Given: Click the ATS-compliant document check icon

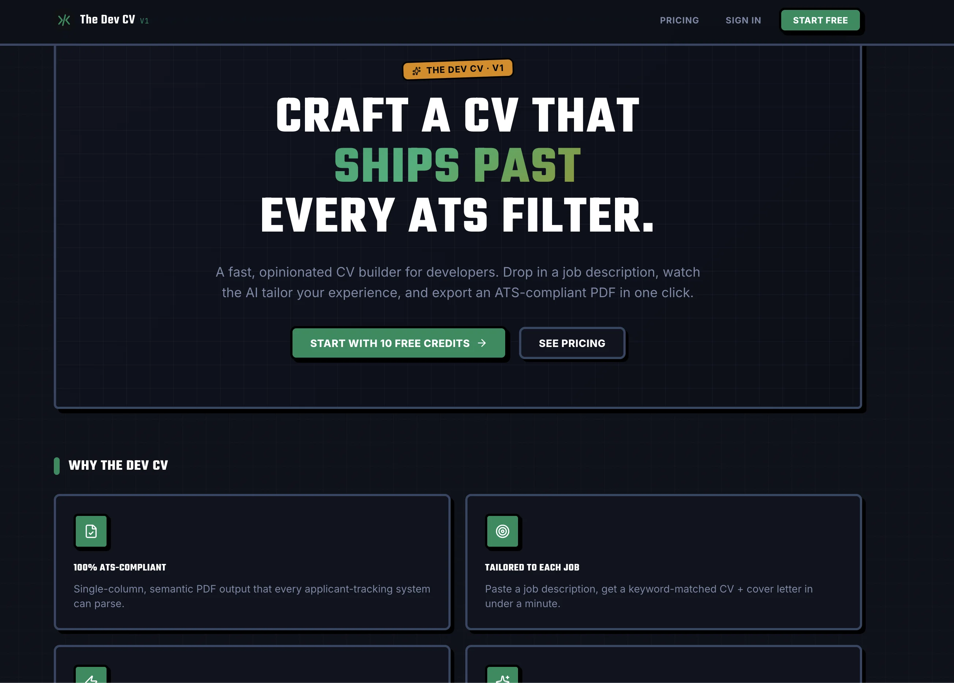Looking at the screenshot, I should pyautogui.click(x=91, y=531).
